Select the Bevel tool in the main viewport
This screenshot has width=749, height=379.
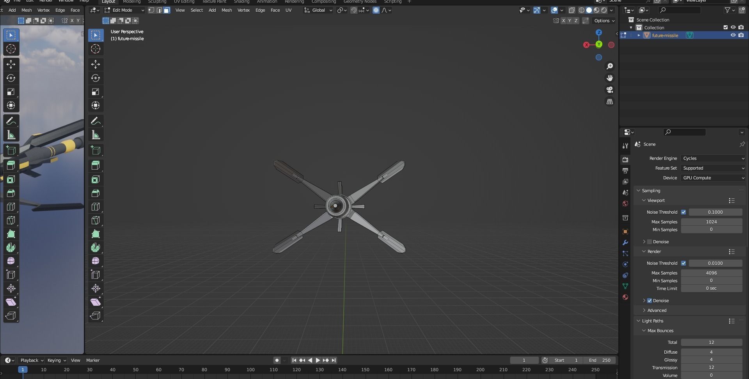click(96, 193)
